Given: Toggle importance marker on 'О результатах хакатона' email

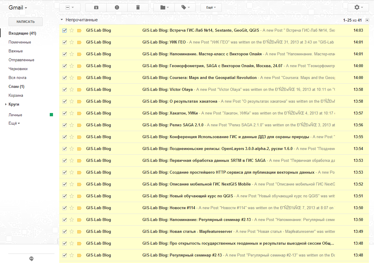Looking at the screenshot, I should click(79, 101).
